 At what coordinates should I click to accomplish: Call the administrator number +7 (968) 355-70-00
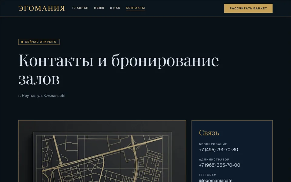pyautogui.click(x=219, y=165)
